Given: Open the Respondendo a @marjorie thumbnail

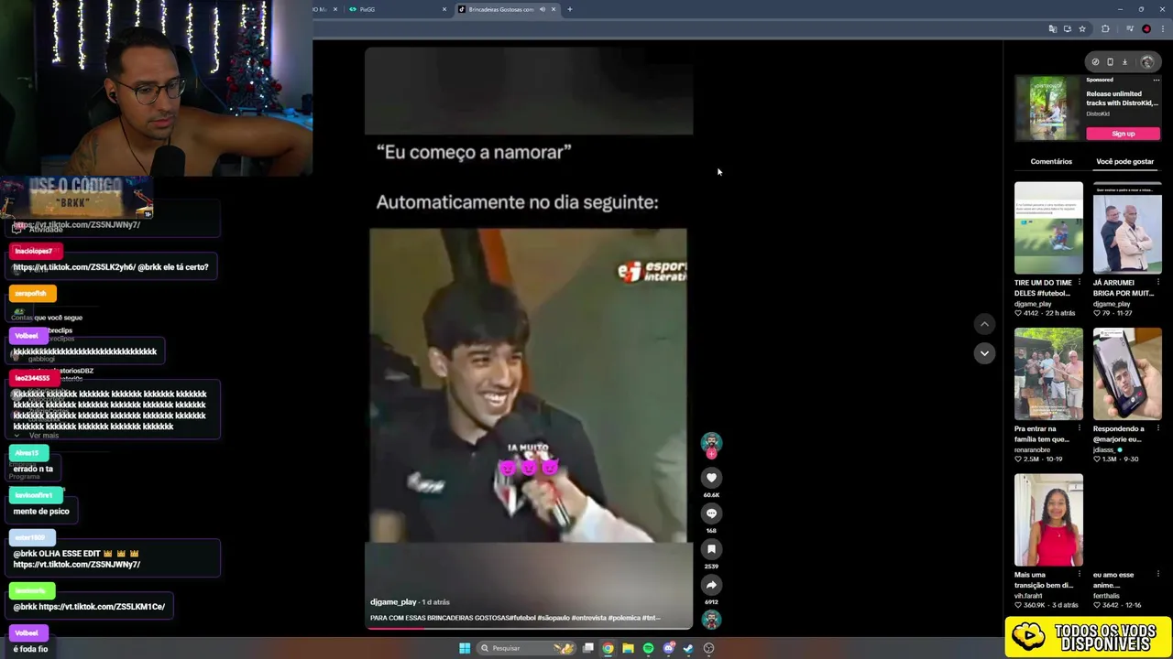Looking at the screenshot, I should [1127, 373].
